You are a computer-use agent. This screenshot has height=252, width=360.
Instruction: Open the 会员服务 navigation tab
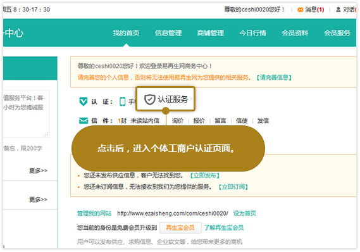tap(337, 33)
